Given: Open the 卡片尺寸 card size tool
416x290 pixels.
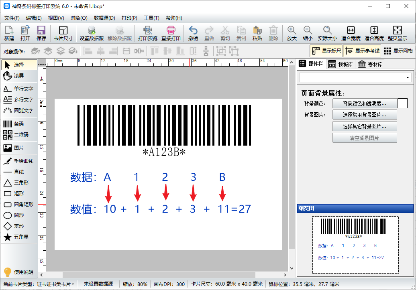Looking at the screenshot, I should click(63, 33).
